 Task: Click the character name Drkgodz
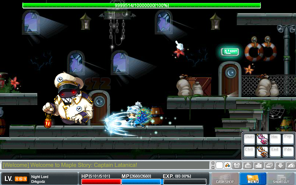38,182
